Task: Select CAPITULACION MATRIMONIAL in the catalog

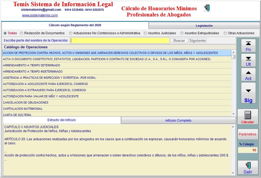Action: (x=23, y=109)
